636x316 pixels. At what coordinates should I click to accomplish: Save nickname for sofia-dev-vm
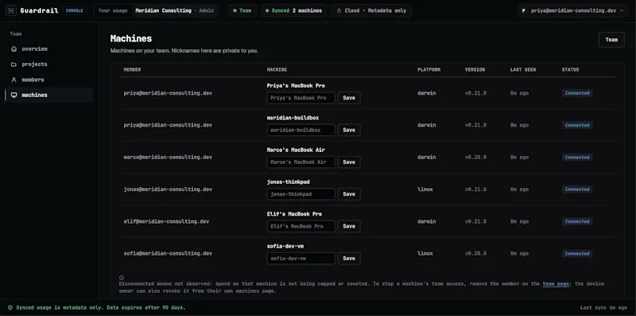(349, 259)
